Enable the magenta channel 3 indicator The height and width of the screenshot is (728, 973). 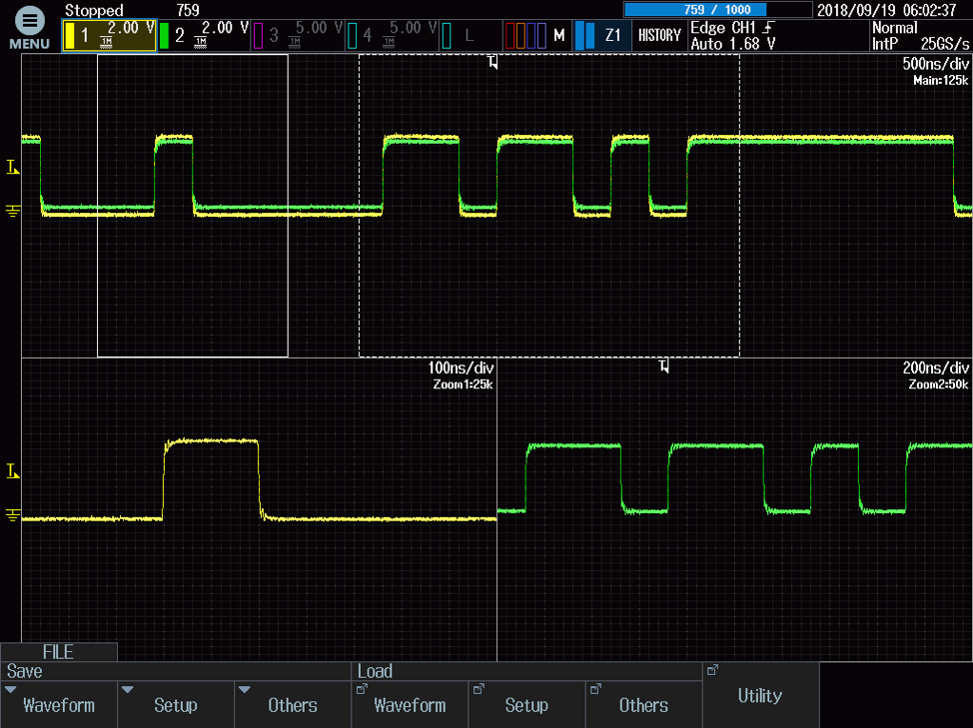coord(297,36)
